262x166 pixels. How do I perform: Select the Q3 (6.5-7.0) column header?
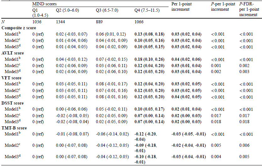107,10
